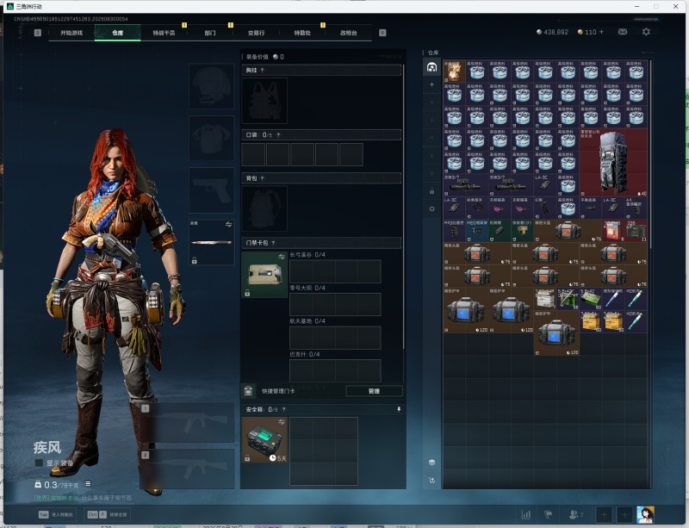This screenshot has height=528, width=689.
Task: Click the help icon next to 安全箱
Action: click(x=284, y=409)
